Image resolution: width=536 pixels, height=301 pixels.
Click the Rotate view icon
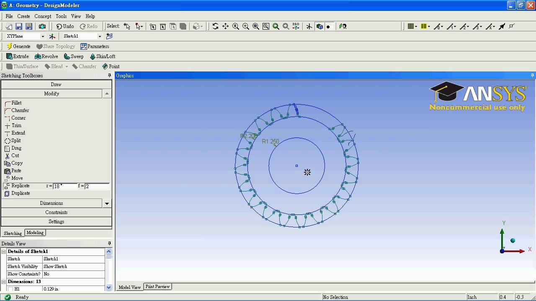(x=215, y=26)
